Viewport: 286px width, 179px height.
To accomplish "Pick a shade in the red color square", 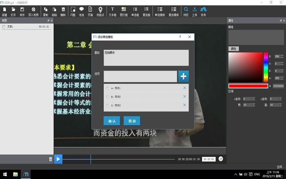I will click(x=246, y=67).
